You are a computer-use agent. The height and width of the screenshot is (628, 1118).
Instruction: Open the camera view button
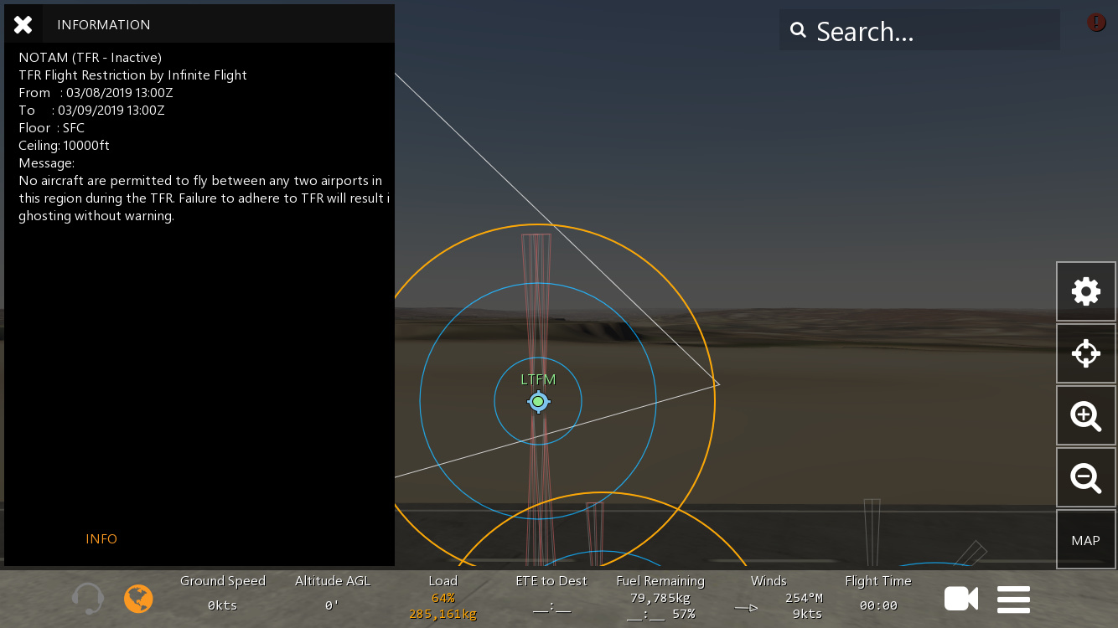click(961, 599)
